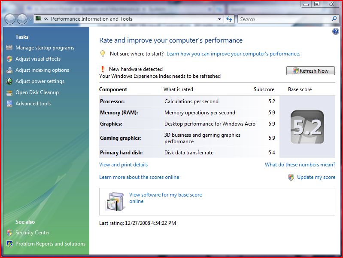Screen dimensions: 343x258
Task: Click Update my score link
Action: pyautogui.click(x=316, y=177)
